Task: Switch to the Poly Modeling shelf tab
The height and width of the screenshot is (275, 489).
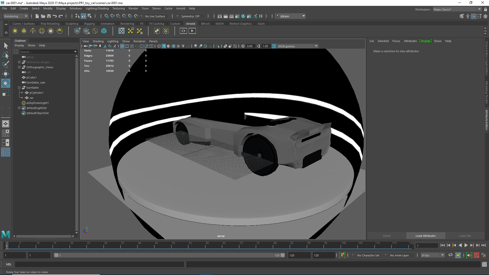Action: point(50,24)
